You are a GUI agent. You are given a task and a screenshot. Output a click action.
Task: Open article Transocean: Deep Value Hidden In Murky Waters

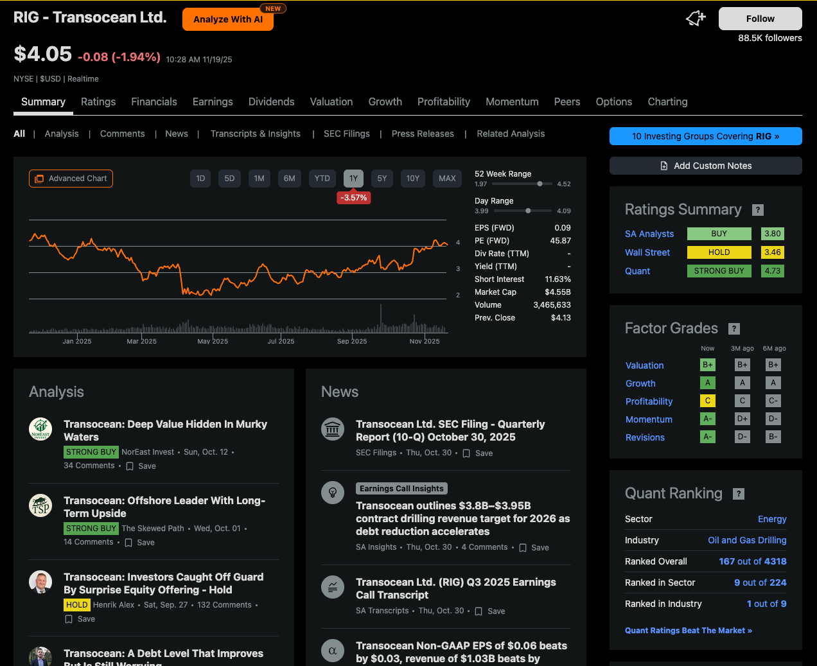(165, 430)
